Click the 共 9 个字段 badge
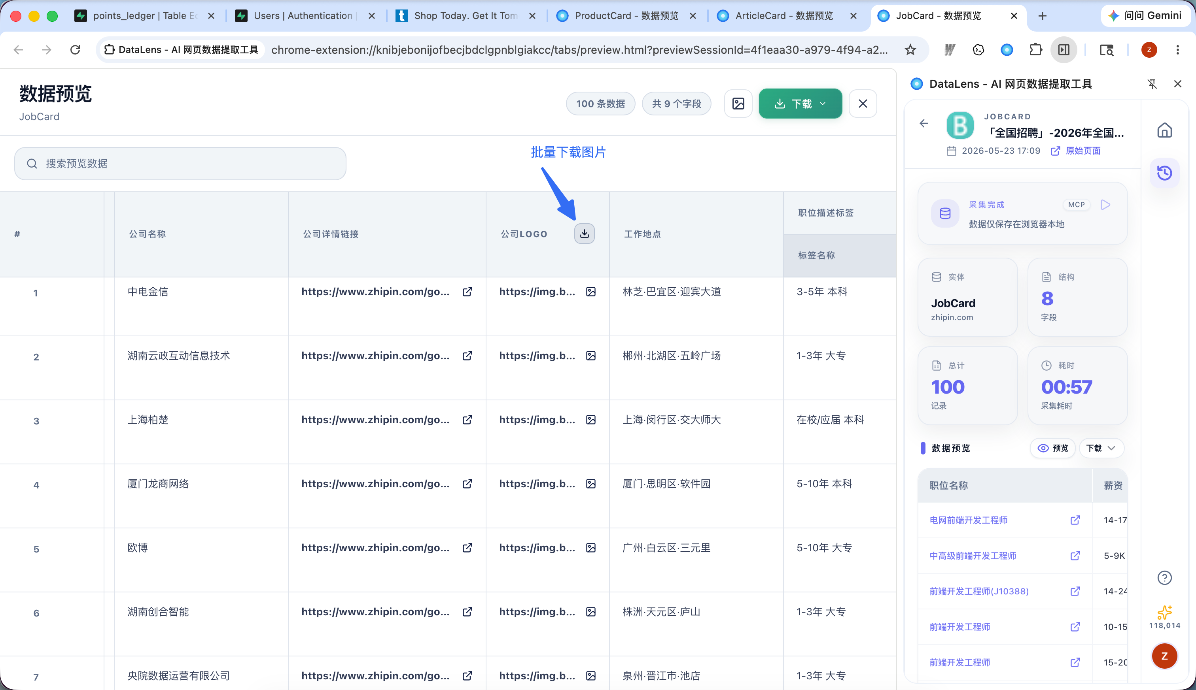1196x690 pixels. (x=676, y=103)
